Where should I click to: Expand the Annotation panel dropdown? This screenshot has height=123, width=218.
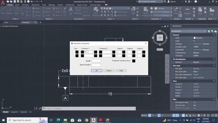pyautogui.click(x=79, y=19)
